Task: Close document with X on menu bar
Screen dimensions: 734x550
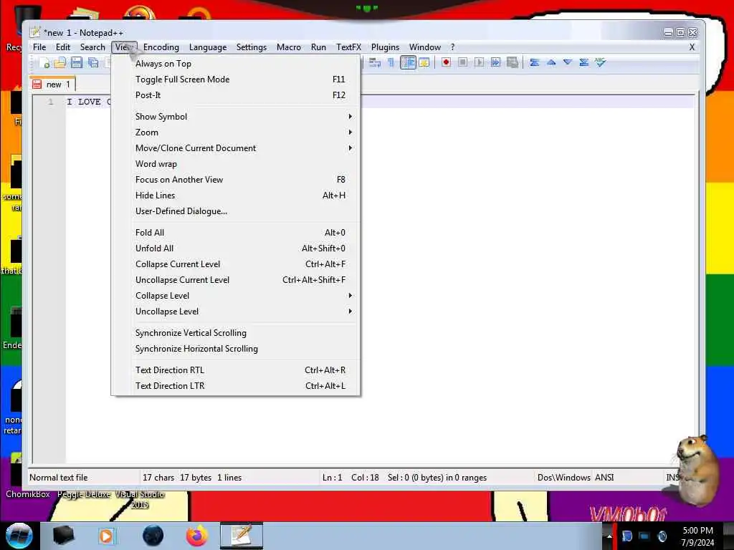Action: coord(692,47)
